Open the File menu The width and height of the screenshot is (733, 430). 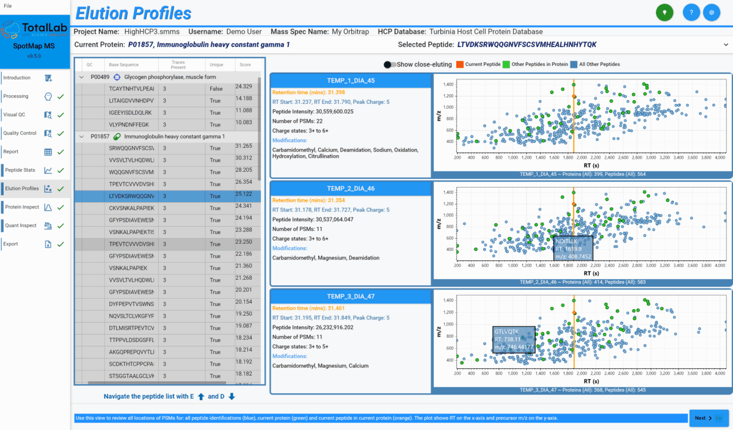coord(7,5)
